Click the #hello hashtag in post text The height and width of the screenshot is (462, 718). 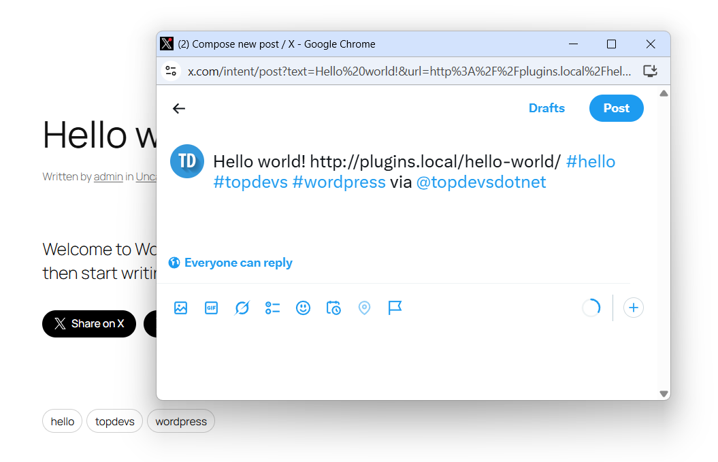tap(591, 162)
